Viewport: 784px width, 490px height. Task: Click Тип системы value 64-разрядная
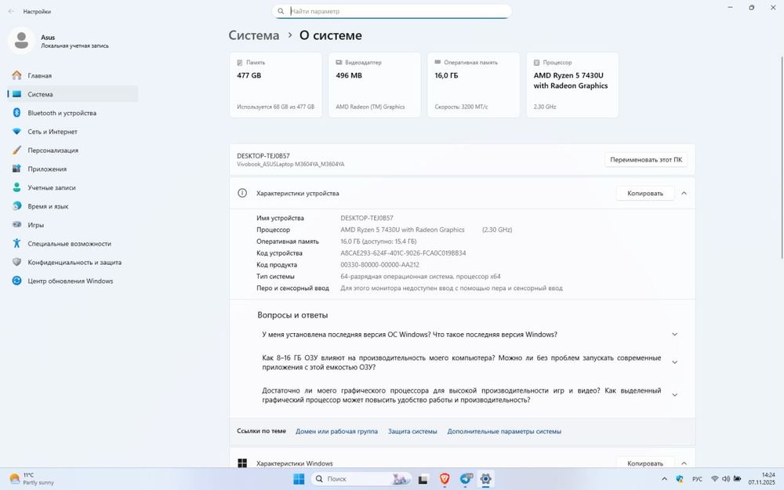click(420, 277)
